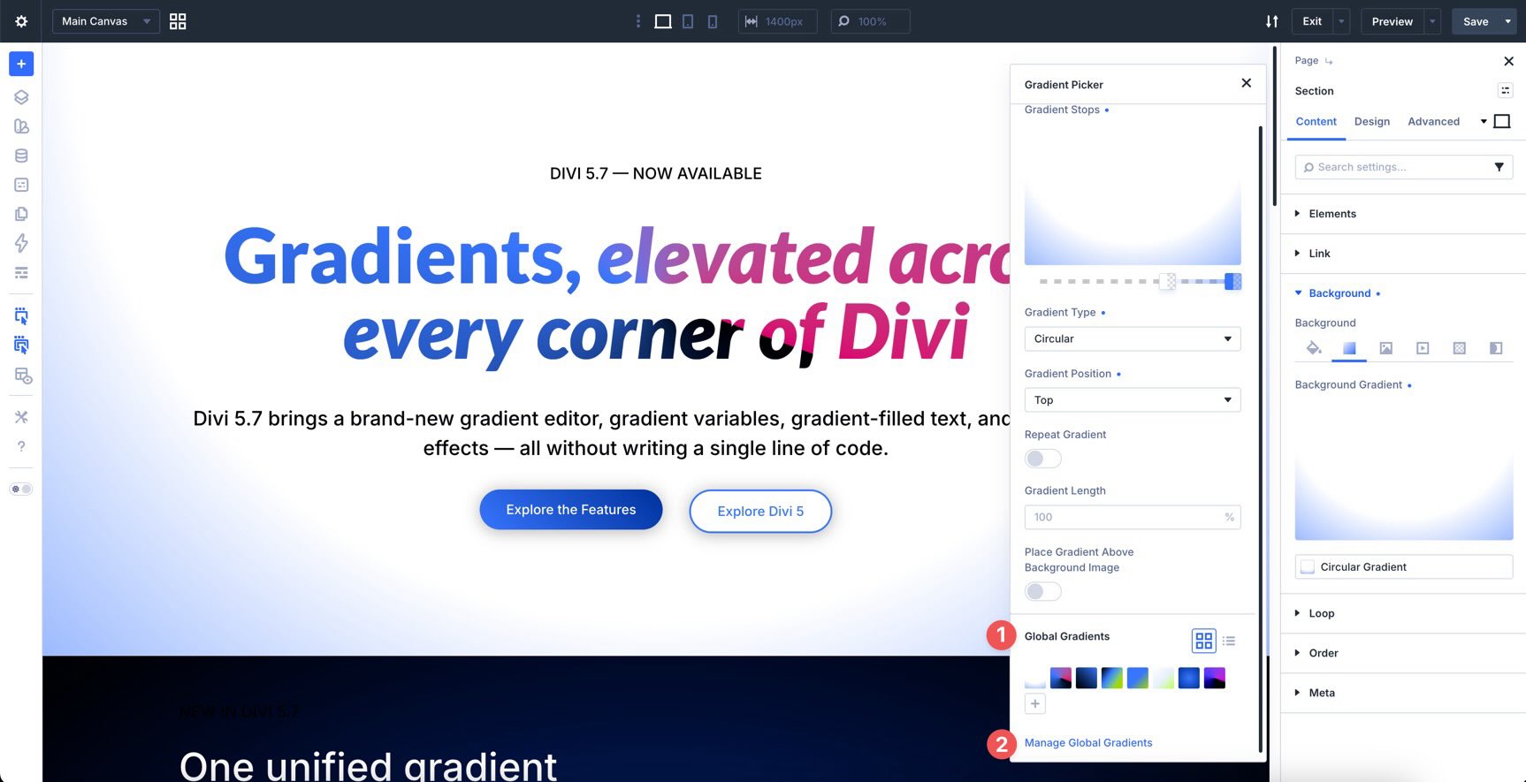The image size is (1526, 782).
Task: Click the Save button
Action: 1476,21
